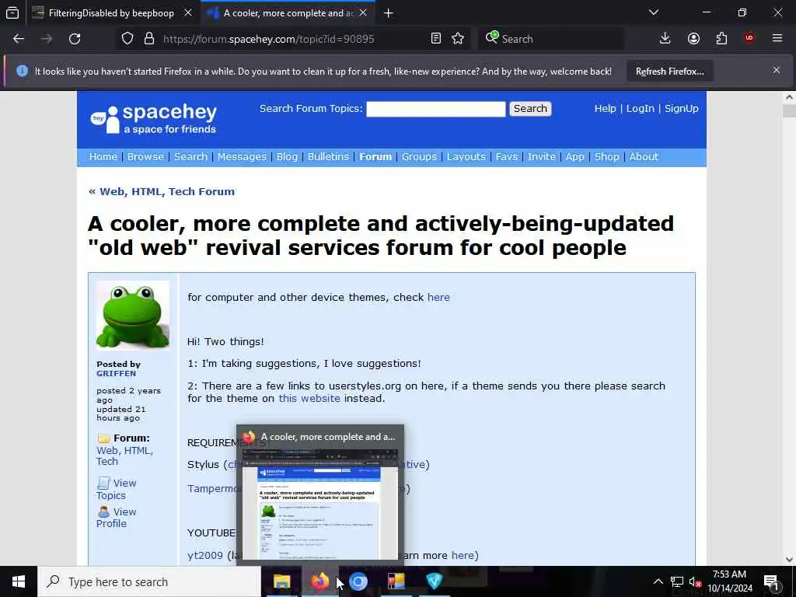Screen dimensions: 796x597
Task: Click the Refresh Firefox button
Action: pyautogui.click(x=669, y=71)
